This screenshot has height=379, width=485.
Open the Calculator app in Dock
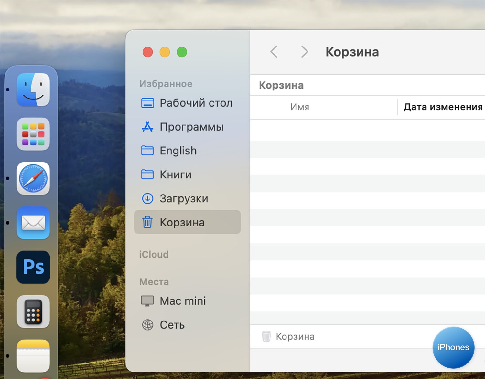(33, 311)
